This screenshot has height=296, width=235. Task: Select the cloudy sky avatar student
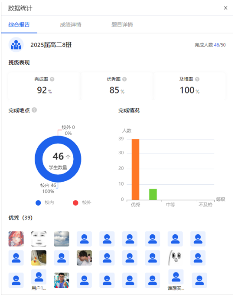(x=62, y=239)
